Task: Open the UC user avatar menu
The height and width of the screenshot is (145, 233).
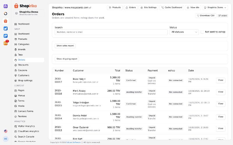Action: [6, 139]
